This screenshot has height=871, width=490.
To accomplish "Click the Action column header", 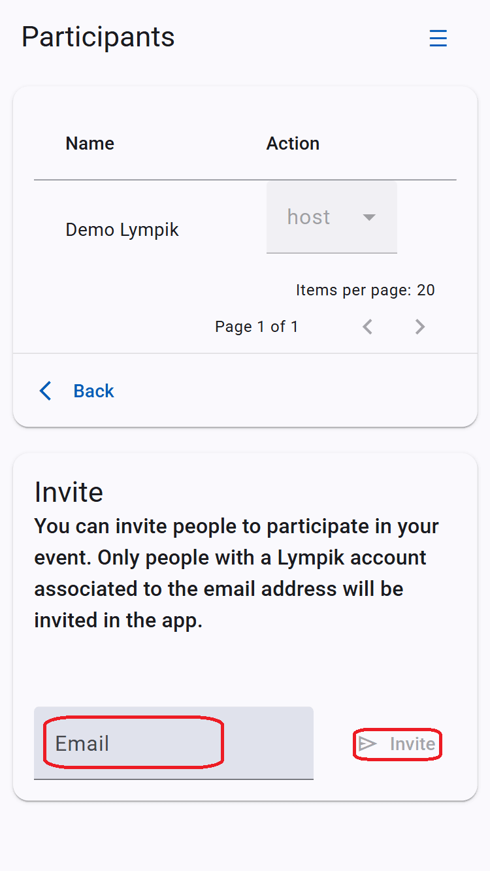I will [293, 143].
